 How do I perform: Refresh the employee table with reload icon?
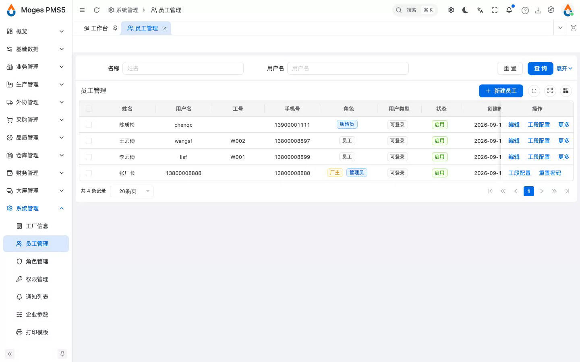tap(534, 91)
